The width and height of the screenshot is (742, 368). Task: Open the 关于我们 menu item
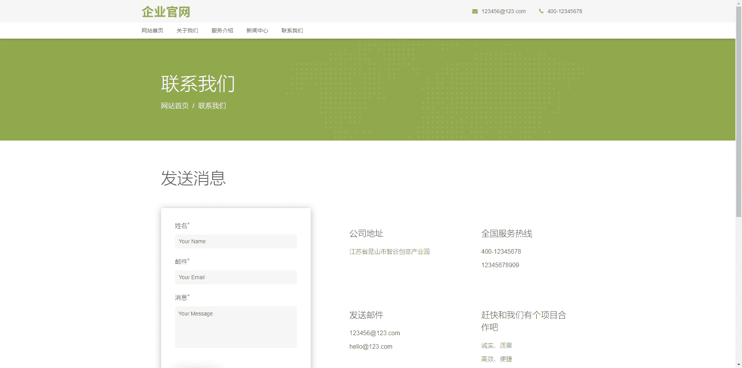(187, 31)
